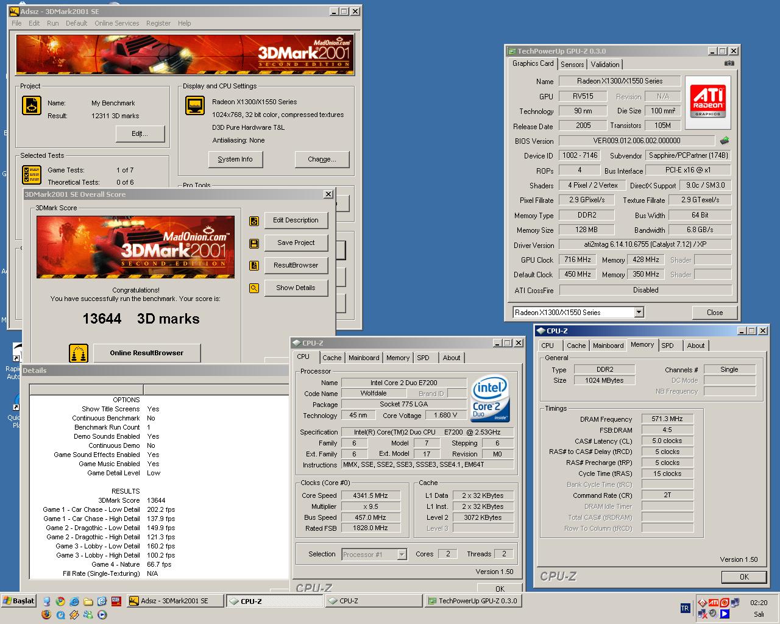Image resolution: width=780 pixels, height=624 pixels.
Task: Click the Edit Description icon in the score dialog
Action: [254, 221]
